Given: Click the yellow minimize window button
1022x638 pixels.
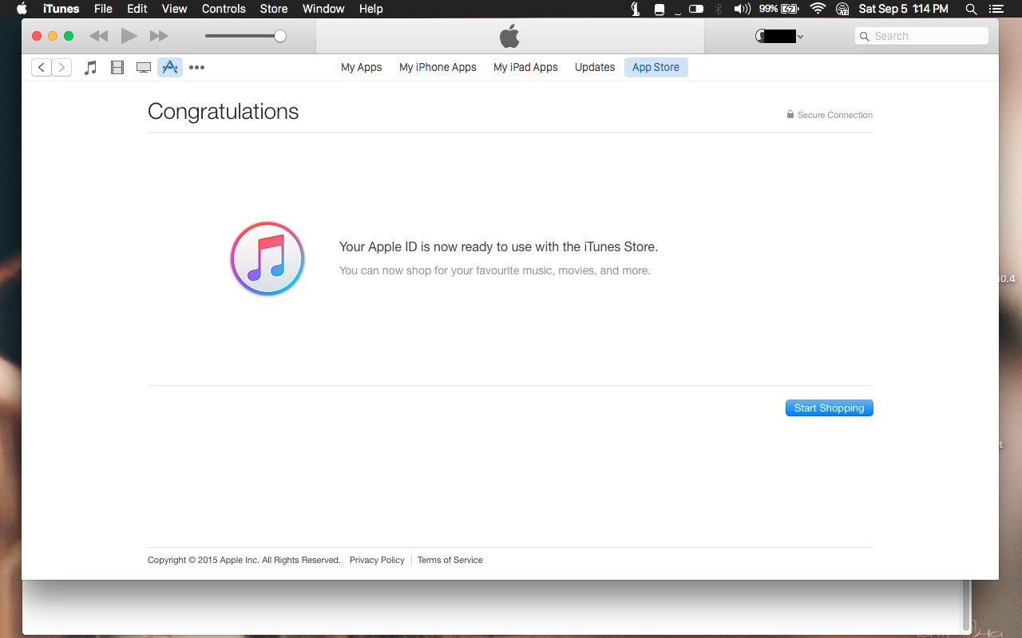Looking at the screenshot, I should [53, 36].
